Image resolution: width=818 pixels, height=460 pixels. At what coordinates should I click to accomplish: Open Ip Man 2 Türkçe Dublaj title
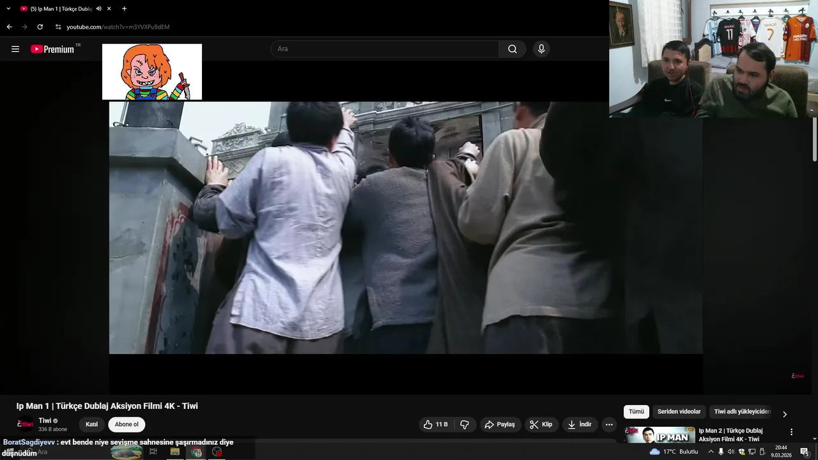(730, 435)
